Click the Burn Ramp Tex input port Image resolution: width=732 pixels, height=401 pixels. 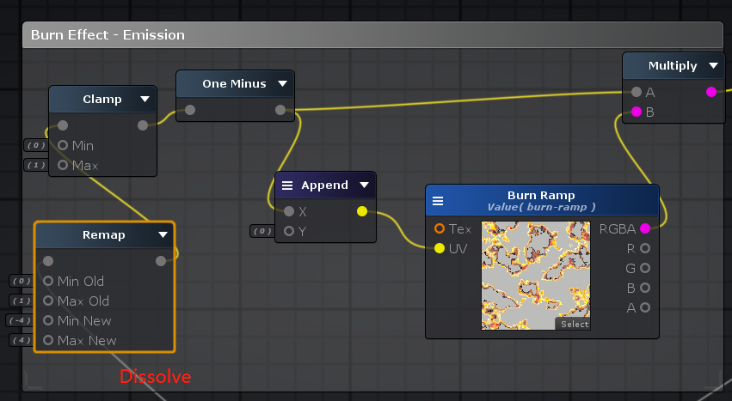[440, 228]
